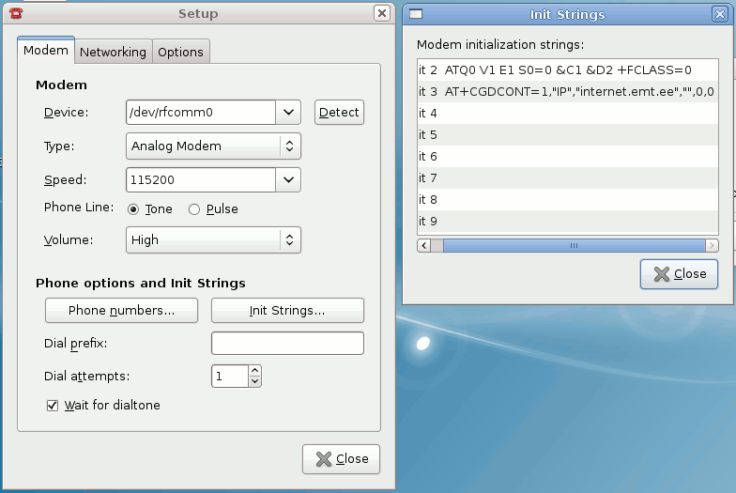
Task: Expand the Speed dropdown arrow
Action: 288,180
